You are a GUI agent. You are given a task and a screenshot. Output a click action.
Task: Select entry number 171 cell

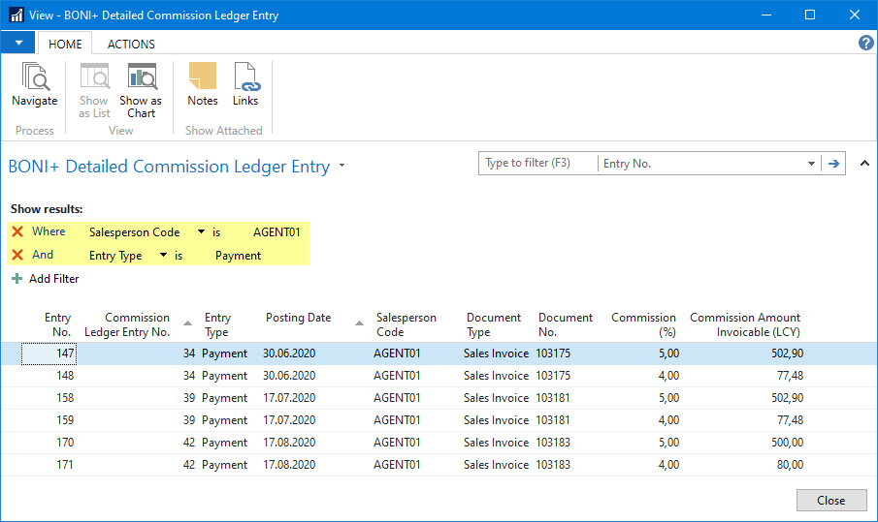click(65, 465)
